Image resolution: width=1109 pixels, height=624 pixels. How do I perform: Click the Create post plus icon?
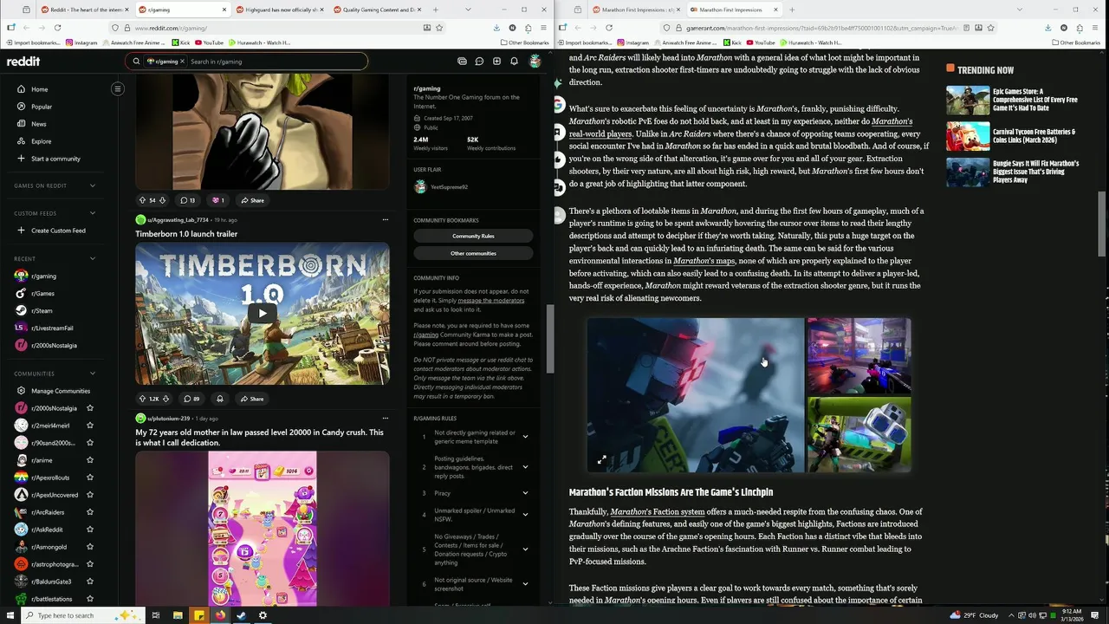496,62
